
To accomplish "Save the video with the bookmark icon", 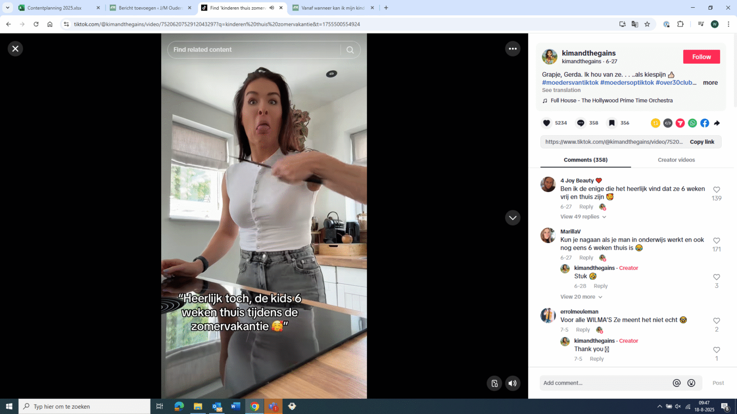I will coord(612,123).
